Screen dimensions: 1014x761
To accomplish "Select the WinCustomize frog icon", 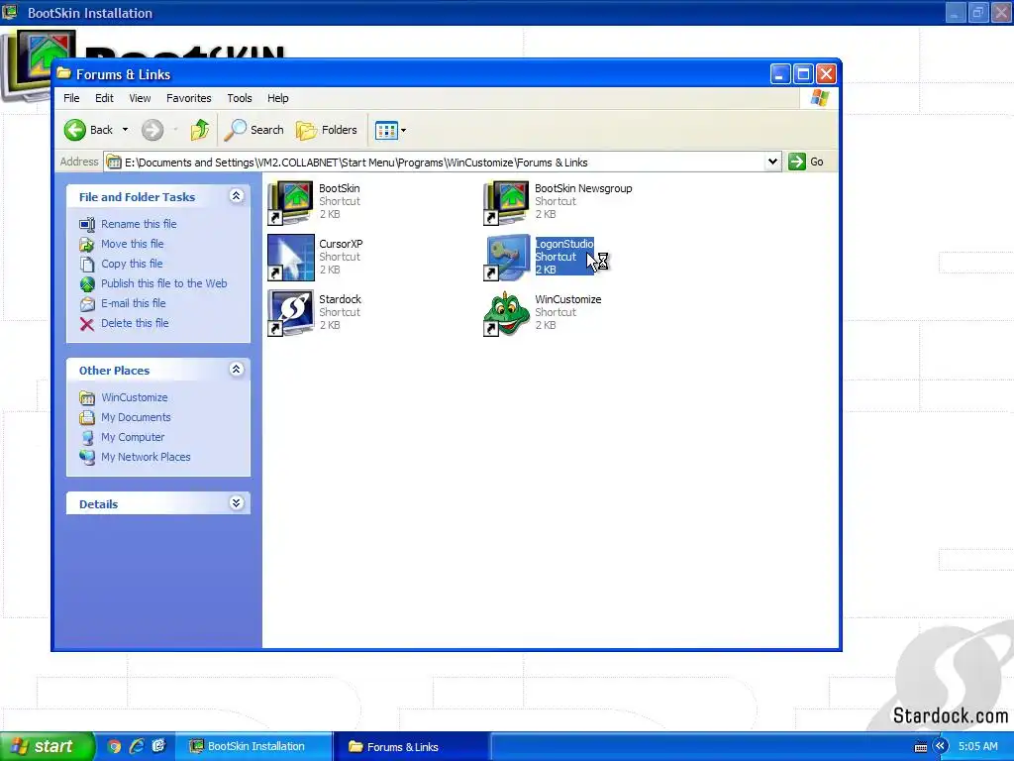I will (506, 313).
